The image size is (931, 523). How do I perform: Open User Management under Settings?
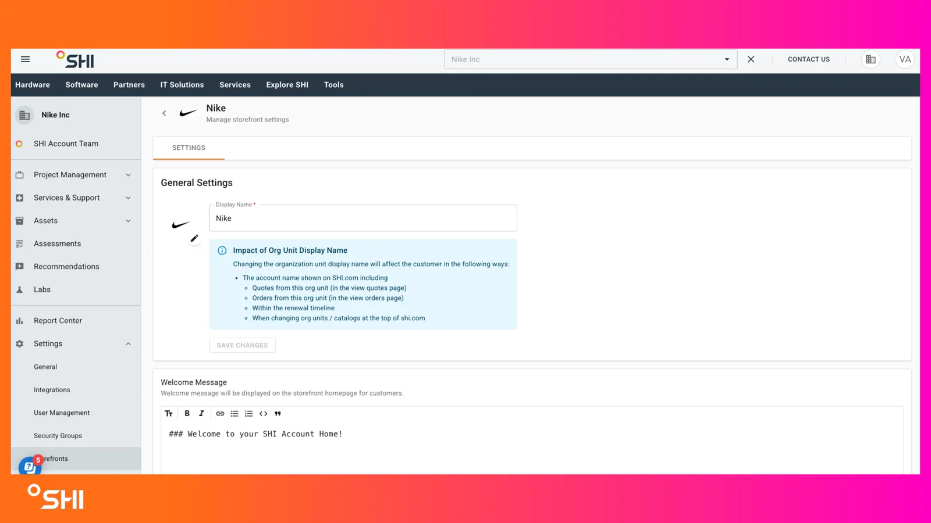pyautogui.click(x=62, y=413)
